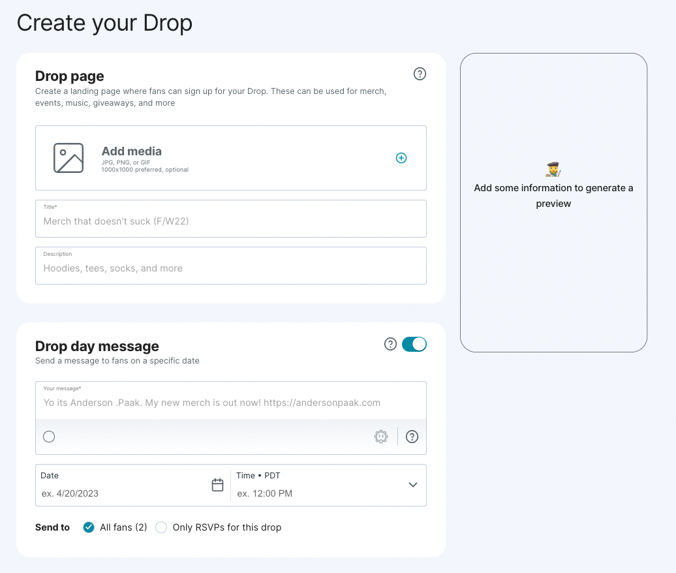Select the All fans radio button
This screenshot has width=676, height=573.
click(88, 527)
